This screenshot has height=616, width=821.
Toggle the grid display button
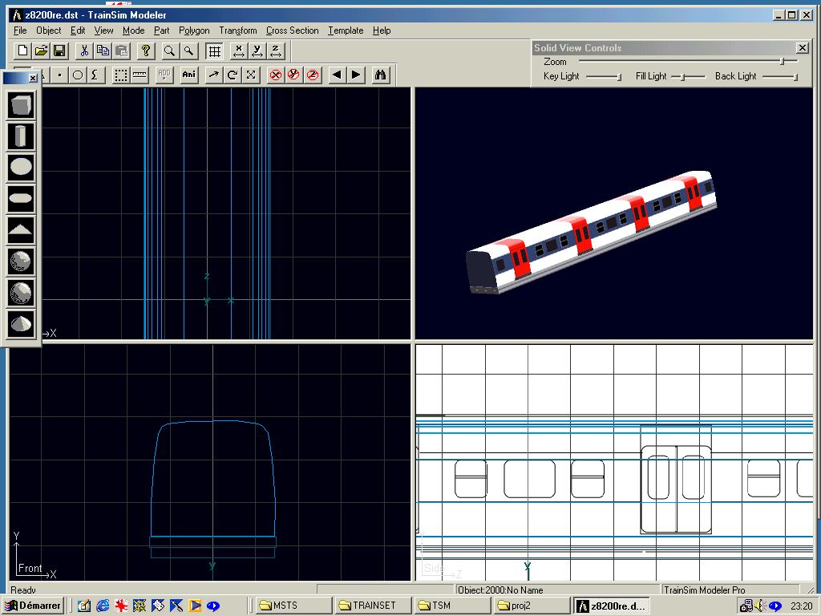pyautogui.click(x=214, y=51)
